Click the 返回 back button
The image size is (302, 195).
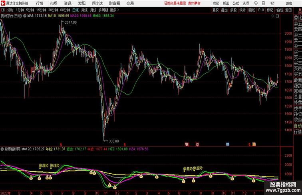point(288,10)
